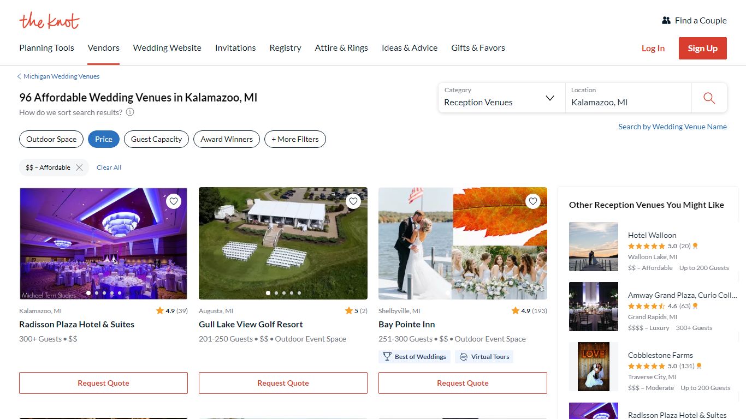Screen dimensions: 746x419
Task: Open Invitations menu
Action: [235, 48]
